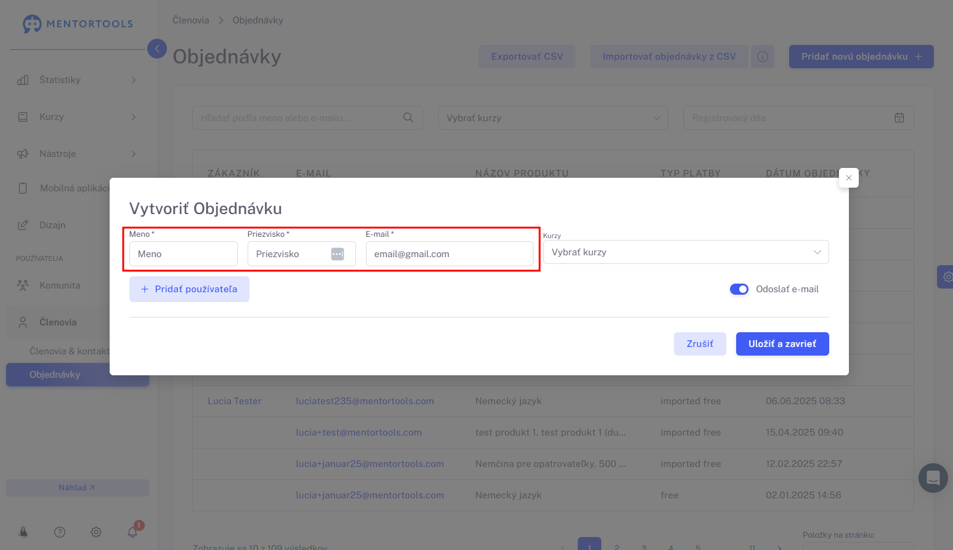Click the help question mark icon
The width and height of the screenshot is (953, 550).
tap(60, 532)
